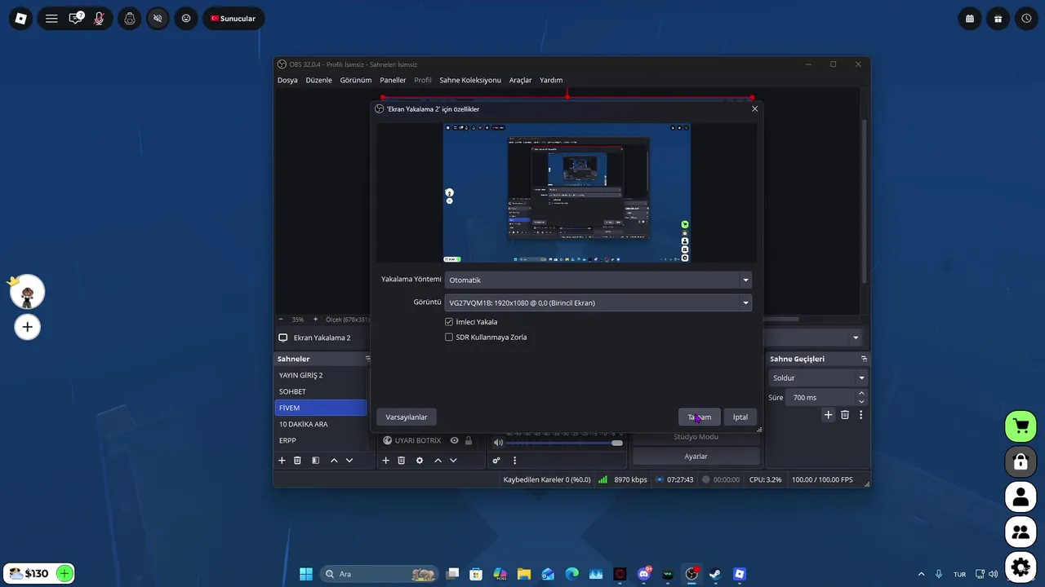Viewport: 1045px width, 587px height.
Task: Open Roblox chat with notification badge
Action: coord(76,18)
